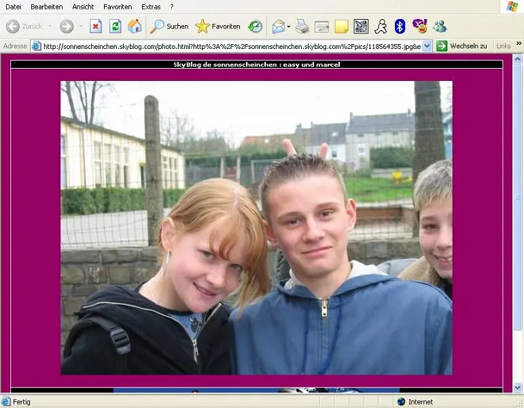Click the displayed blog photo
This screenshot has width=524, height=408.
[256, 228]
